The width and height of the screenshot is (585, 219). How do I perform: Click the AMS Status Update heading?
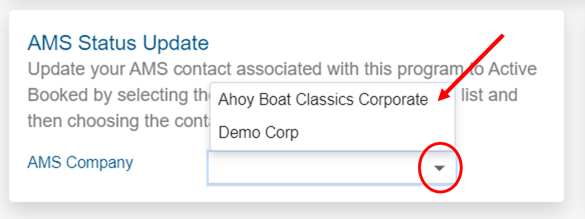[118, 42]
